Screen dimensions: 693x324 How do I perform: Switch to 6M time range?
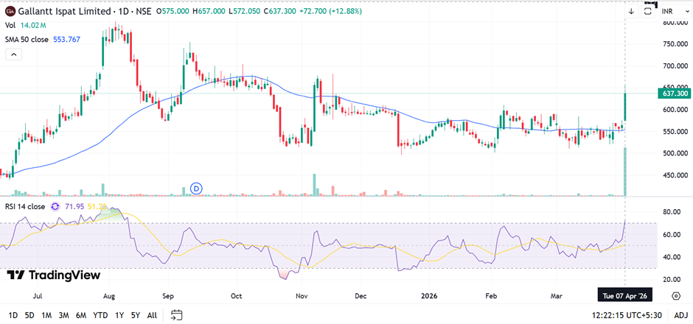(x=82, y=315)
